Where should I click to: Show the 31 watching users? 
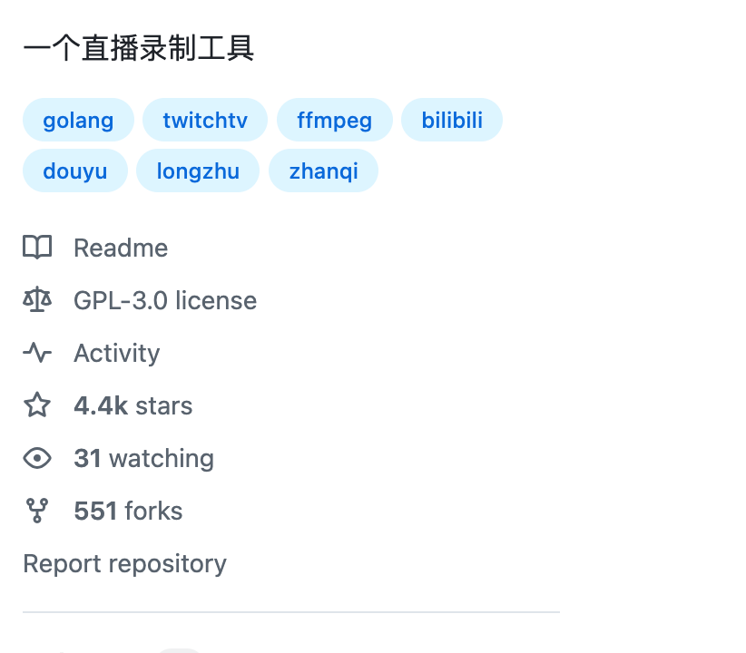point(143,459)
